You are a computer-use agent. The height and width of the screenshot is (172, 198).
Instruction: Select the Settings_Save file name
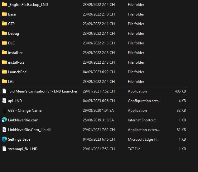tap(19, 139)
